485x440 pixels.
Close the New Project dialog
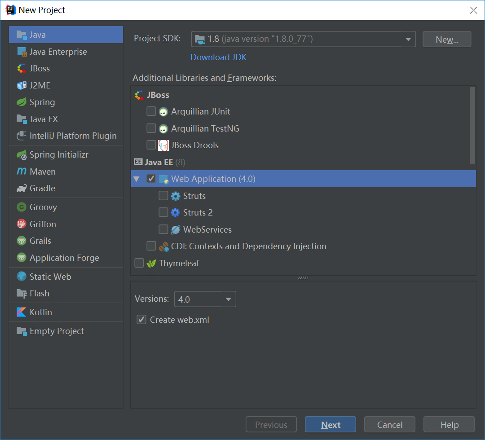click(x=473, y=10)
